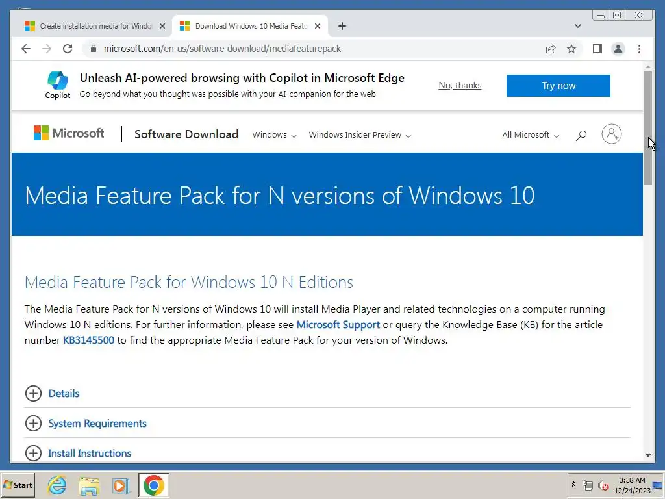Click the address bar URL
Image resolution: width=665 pixels, height=499 pixels.
(x=222, y=49)
